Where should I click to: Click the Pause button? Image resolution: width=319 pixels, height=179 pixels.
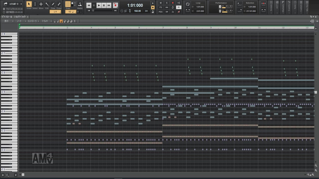104,5
